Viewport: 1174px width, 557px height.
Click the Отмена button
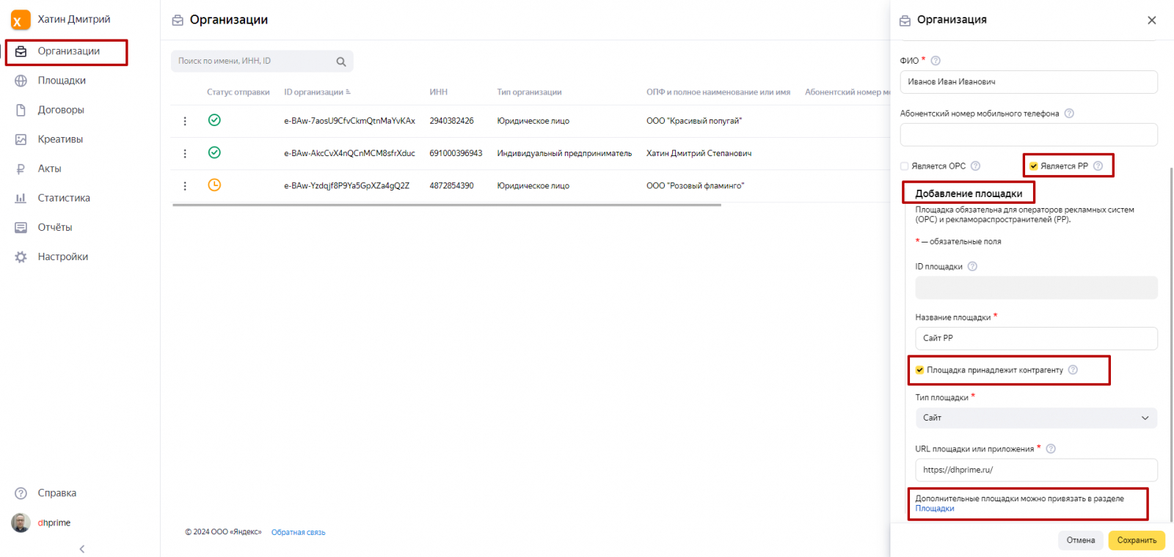click(x=1081, y=540)
